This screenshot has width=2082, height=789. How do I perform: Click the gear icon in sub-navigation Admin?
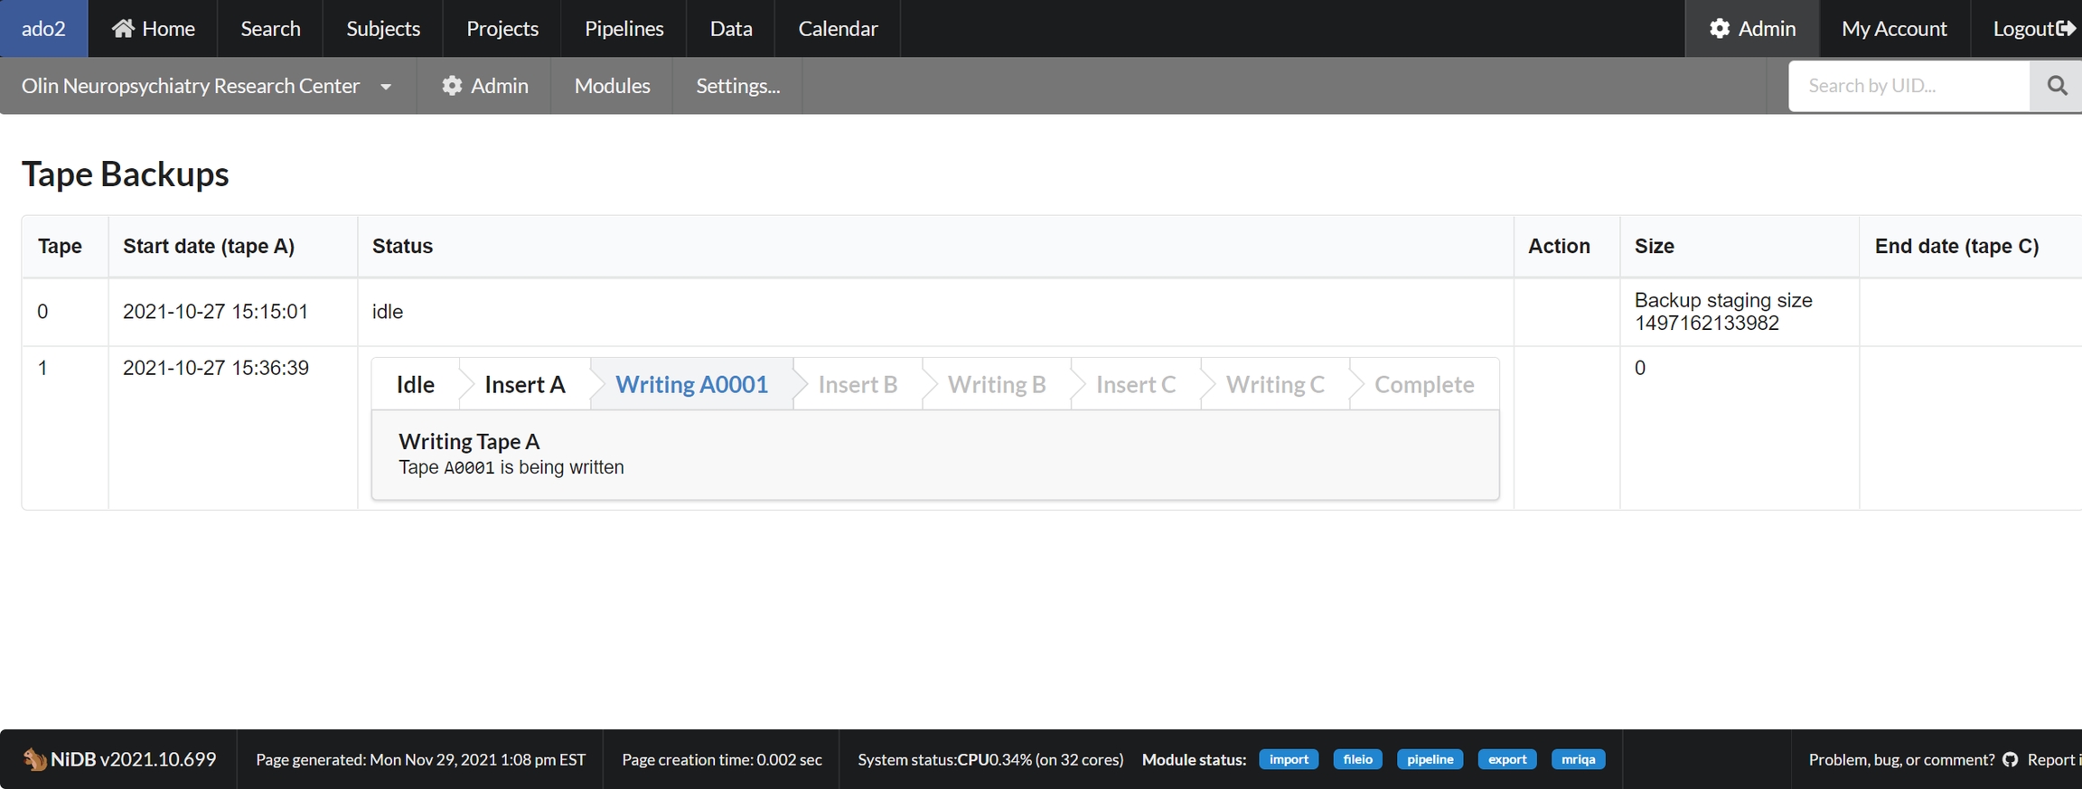tap(452, 86)
